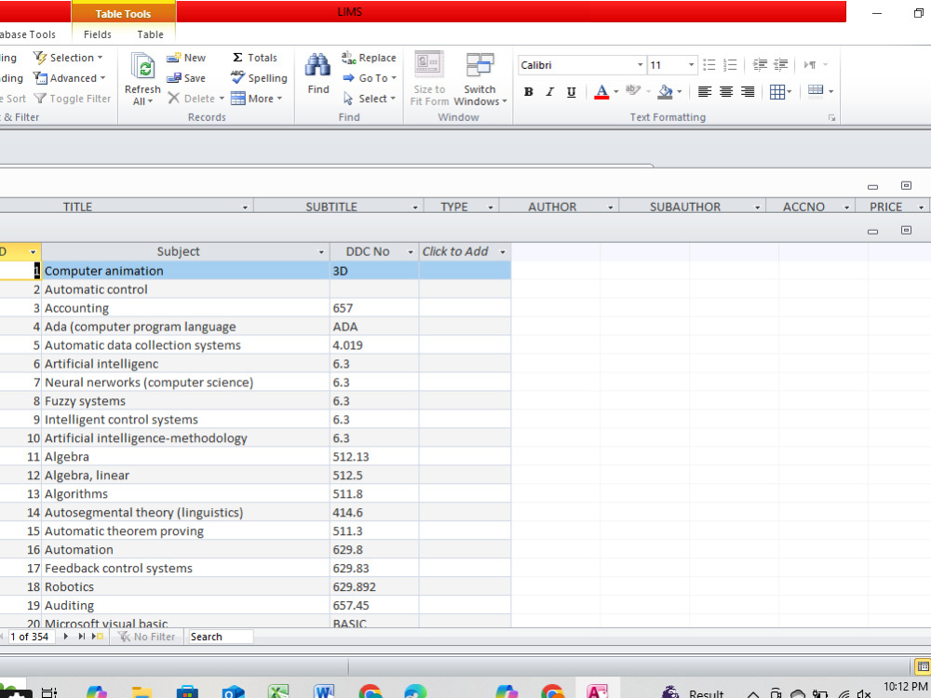Open the Calibri font name dropdown
Screen dimensions: 931x698
pos(641,65)
